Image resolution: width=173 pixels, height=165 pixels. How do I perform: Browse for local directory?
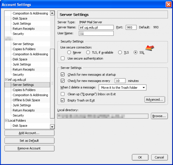(x=159, y=116)
